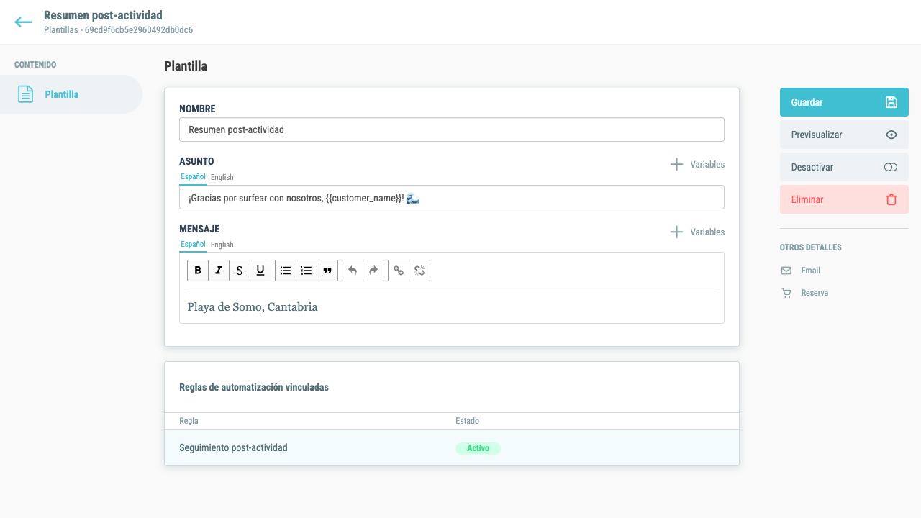Insert a blockquote

tap(327, 271)
